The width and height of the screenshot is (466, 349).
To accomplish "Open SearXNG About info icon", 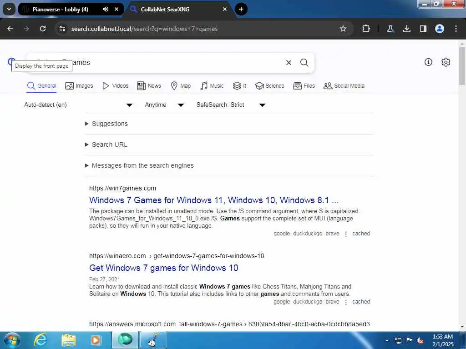I will [x=428, y=62].
